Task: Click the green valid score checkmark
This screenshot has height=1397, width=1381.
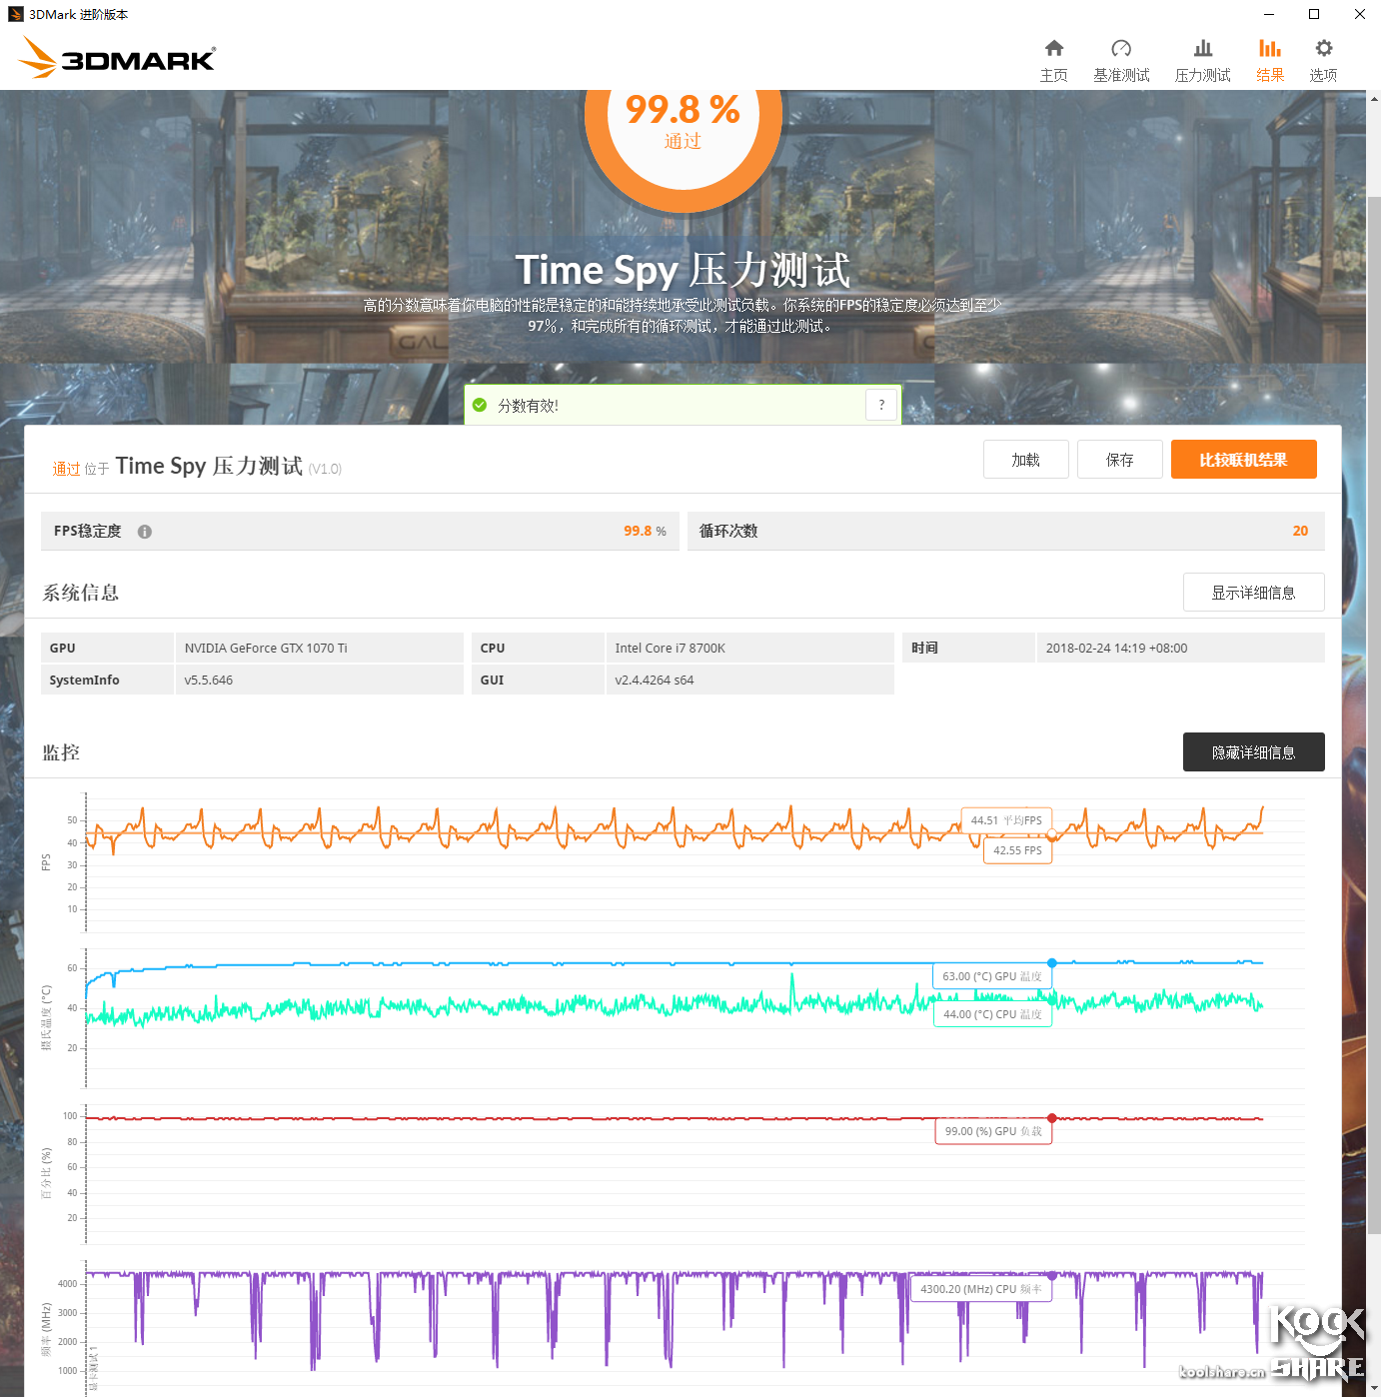Action: (480, 405)
